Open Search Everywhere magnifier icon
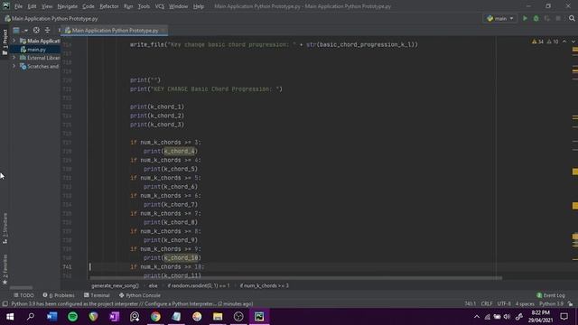The image size is (578, 325). point(572,18)
